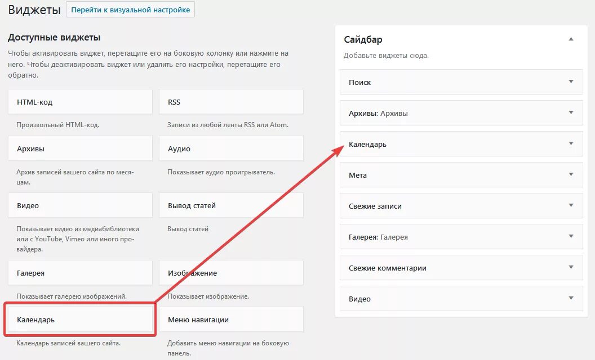
Task: Select the highlighted Календарь available widget
Action: click(80, 319)
